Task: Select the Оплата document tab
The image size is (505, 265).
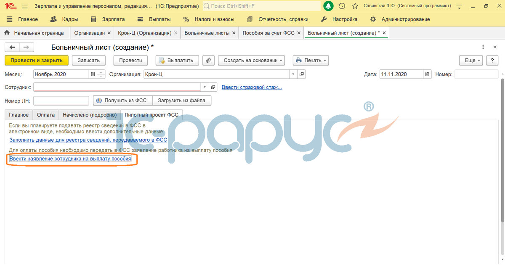Action: pos(46,115)
